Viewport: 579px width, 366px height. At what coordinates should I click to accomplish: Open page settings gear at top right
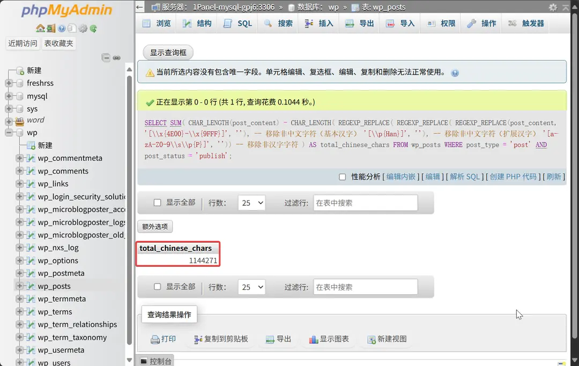[x=553, y=8]
